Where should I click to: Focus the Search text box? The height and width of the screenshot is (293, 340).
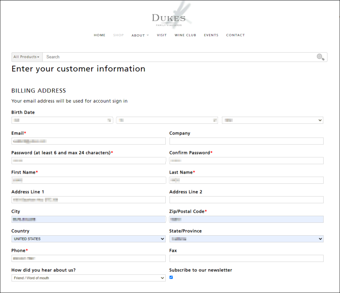(179, 57)
